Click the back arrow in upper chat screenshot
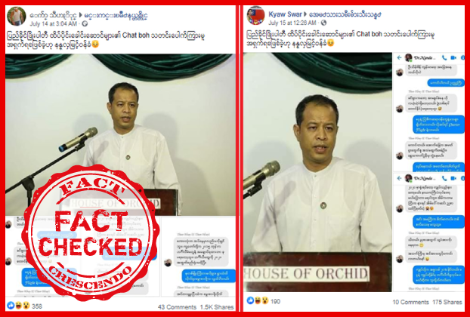 tap(399, 57)
